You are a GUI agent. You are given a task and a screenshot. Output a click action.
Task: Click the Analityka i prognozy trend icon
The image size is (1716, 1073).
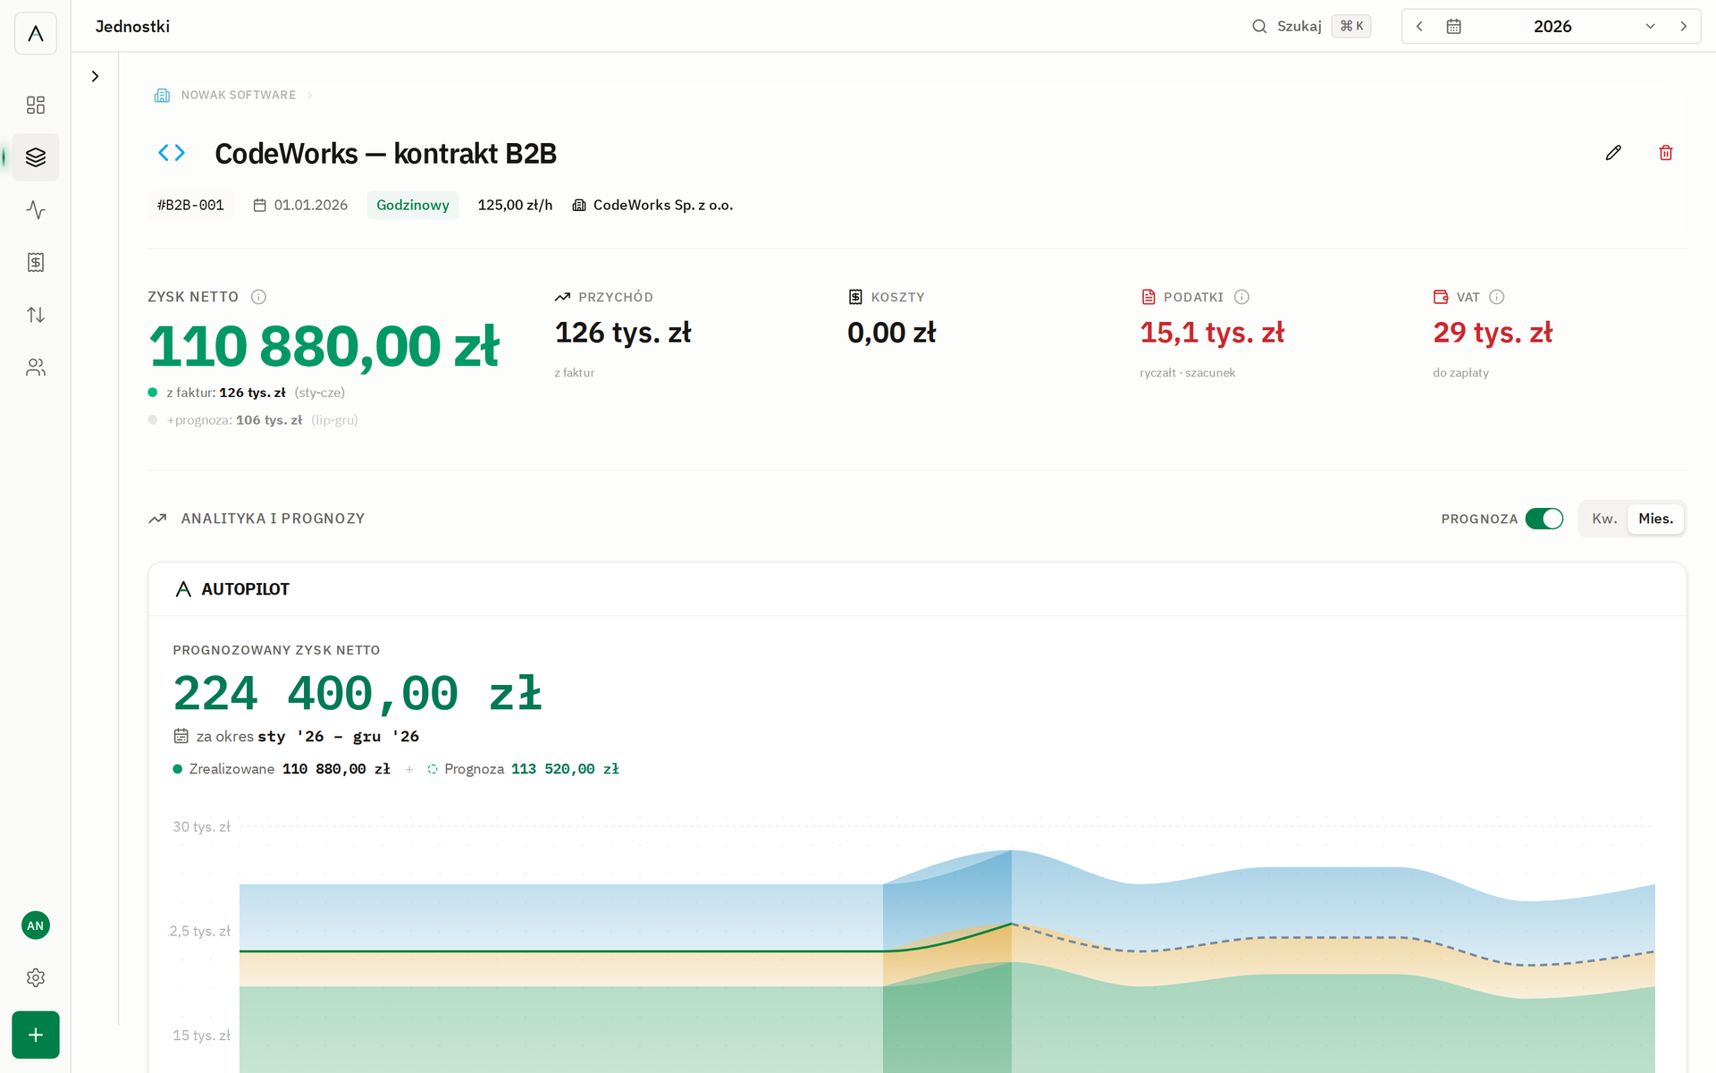pos(157,519)
